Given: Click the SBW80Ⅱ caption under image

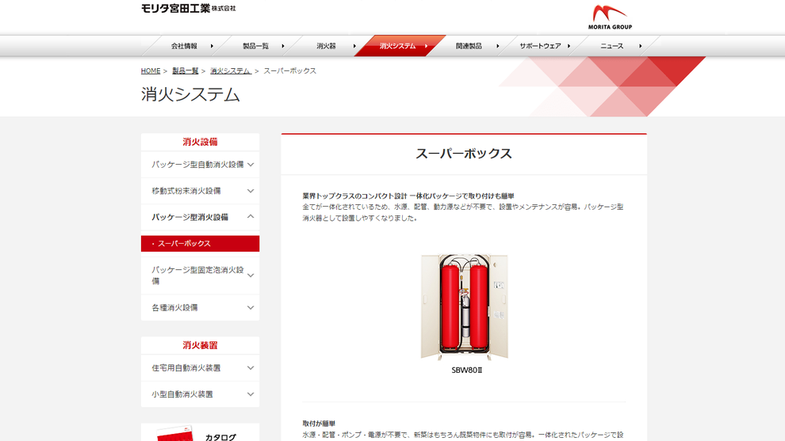Looking at the screenshot, I should point(466,371).
